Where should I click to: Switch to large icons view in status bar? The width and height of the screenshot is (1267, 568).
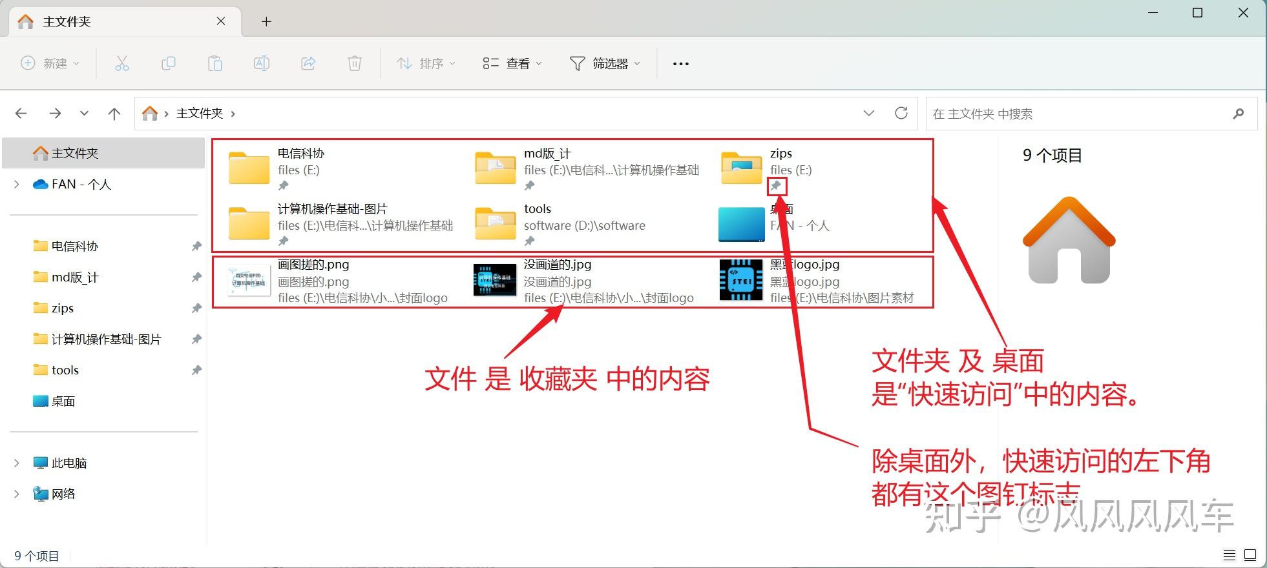(x=1250, y=555)
